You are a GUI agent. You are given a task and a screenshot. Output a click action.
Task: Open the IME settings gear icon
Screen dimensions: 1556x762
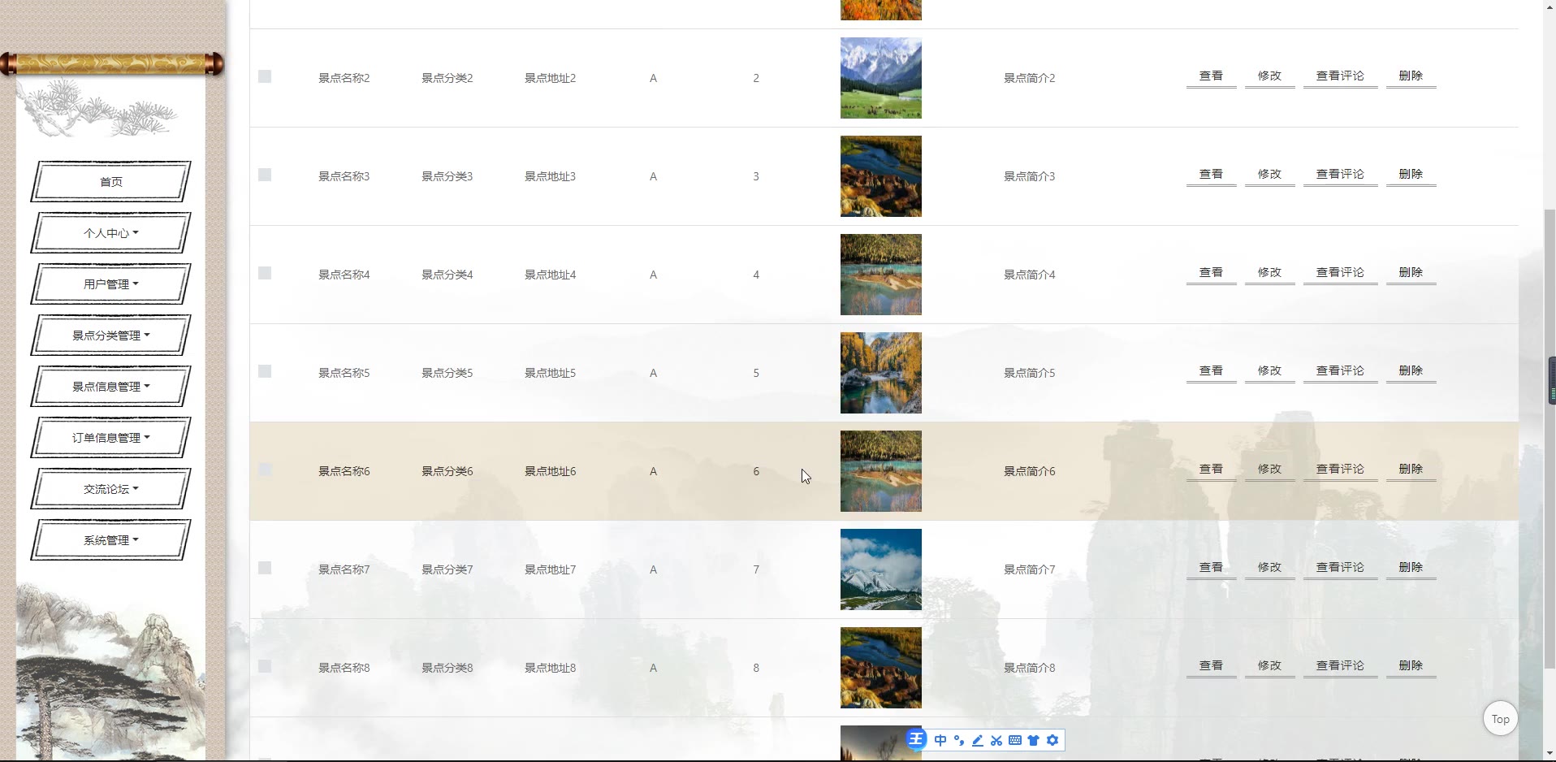1052,740
